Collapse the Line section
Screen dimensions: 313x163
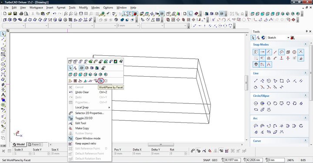point(306,73)
